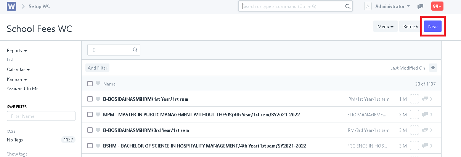
Task: Open the Kanban sidebar menu
Action: (17, 79)
